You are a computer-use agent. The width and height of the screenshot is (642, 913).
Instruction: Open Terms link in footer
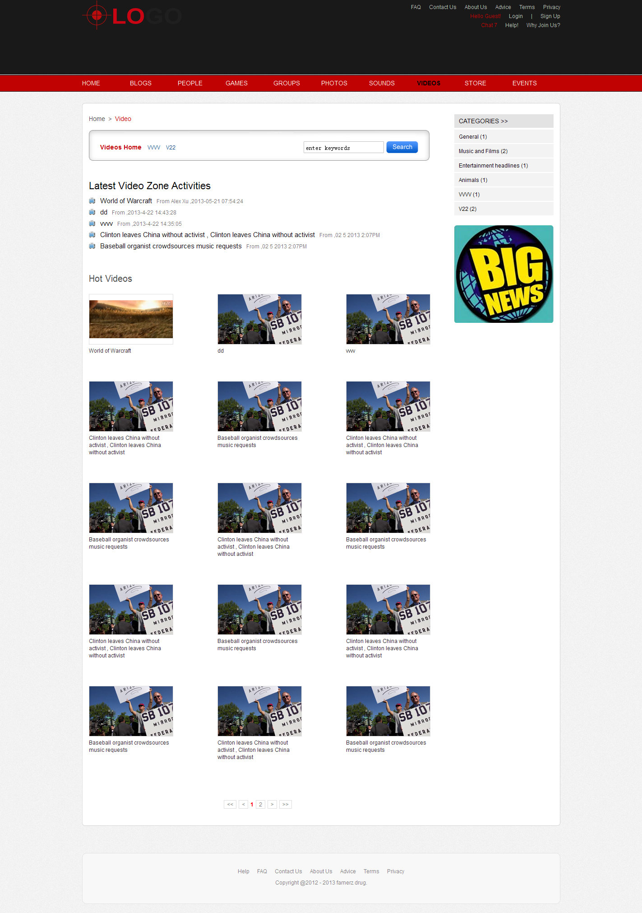(x=371, y=871)
